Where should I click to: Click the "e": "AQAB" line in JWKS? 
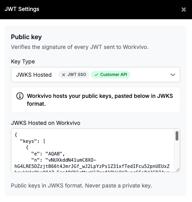(48, 154)
